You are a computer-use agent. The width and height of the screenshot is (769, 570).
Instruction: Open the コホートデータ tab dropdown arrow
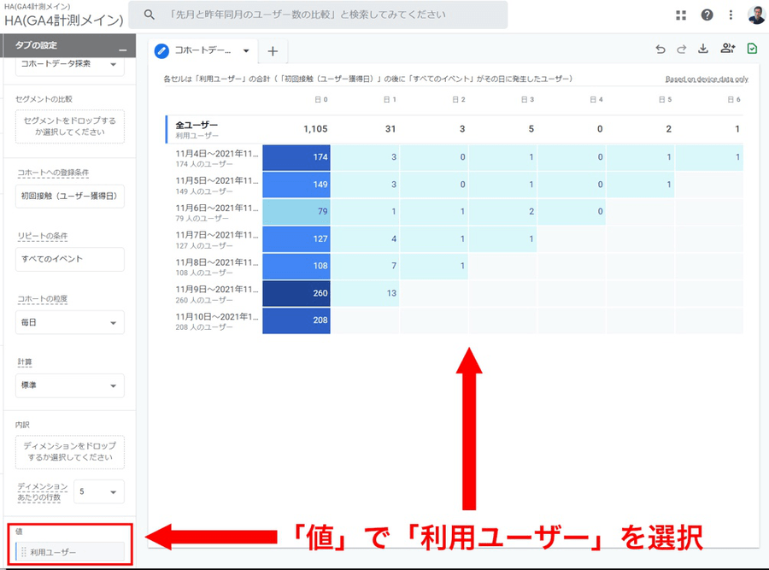(246, 51)
